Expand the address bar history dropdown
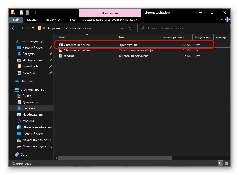The width and height of the screenshot is (239, 175). (122, 28)
